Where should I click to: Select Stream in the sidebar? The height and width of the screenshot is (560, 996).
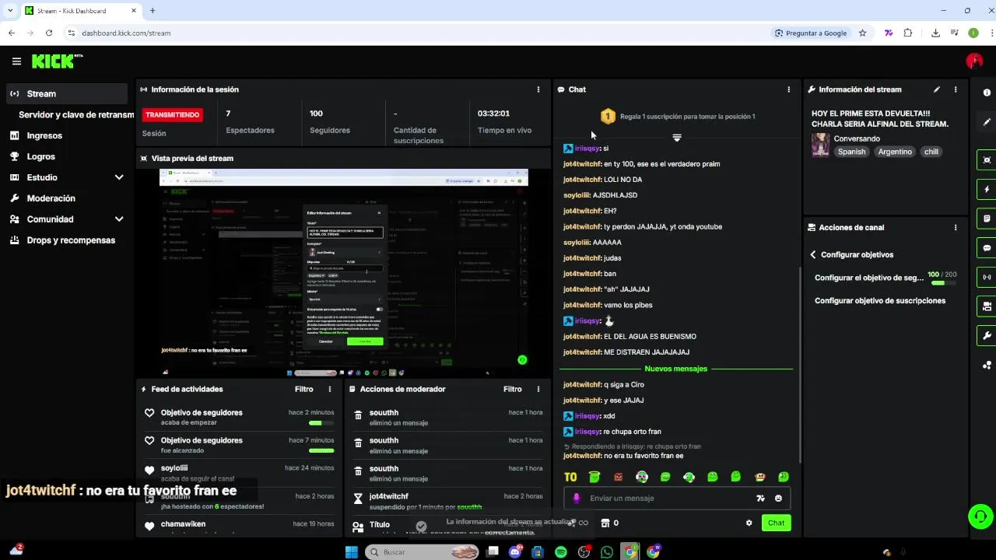tap(66, 93)
